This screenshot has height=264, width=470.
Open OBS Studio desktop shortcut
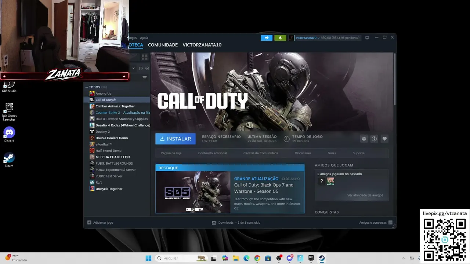(9, 87)
